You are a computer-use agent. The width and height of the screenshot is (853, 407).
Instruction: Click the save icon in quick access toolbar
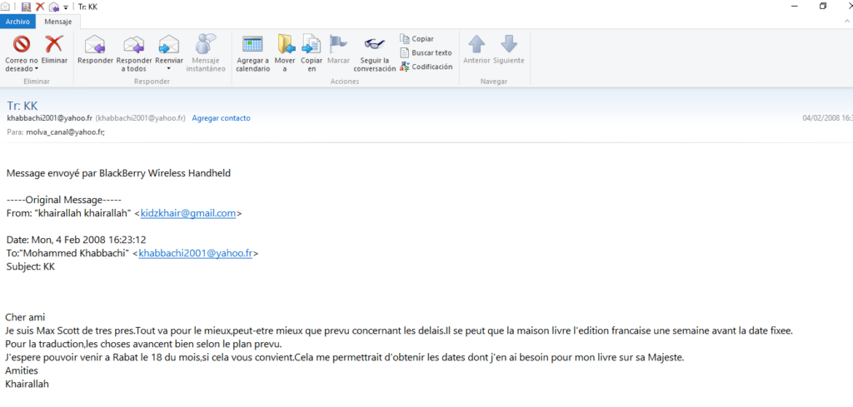pyautogui.click(x=26, y=7)
